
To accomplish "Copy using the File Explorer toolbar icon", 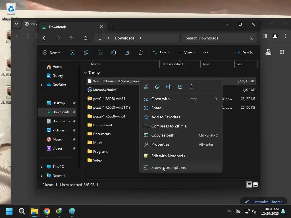I will coord(86,53).
